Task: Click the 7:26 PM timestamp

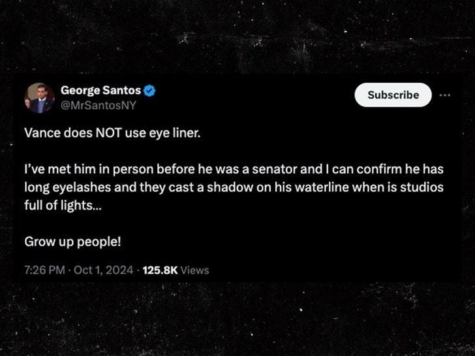Action: pyautogui.click(x=46, y=270)
